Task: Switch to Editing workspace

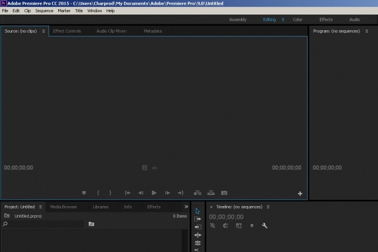Action: [x=269, y=20]
